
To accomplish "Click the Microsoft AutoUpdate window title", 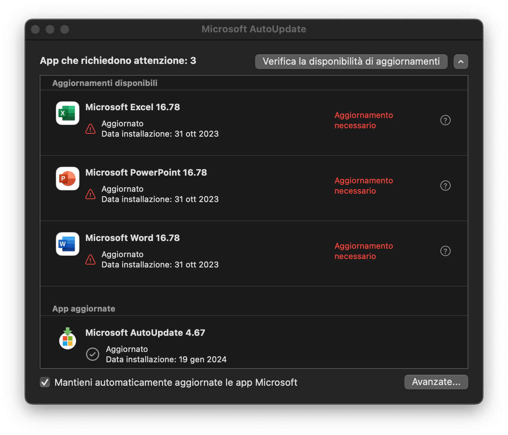I will tap(254, 29).
